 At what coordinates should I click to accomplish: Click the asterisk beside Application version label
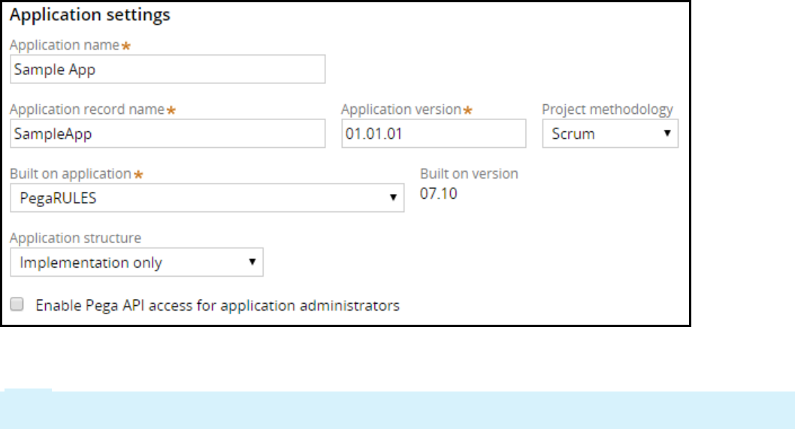467,110
